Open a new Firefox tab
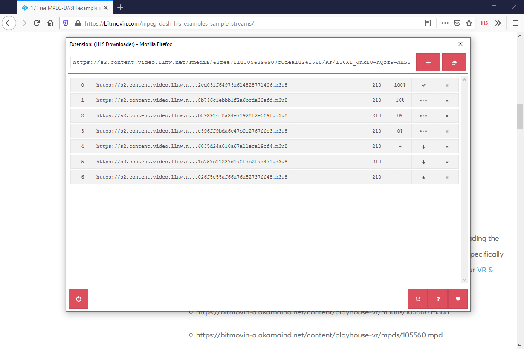 pos(120,7)
